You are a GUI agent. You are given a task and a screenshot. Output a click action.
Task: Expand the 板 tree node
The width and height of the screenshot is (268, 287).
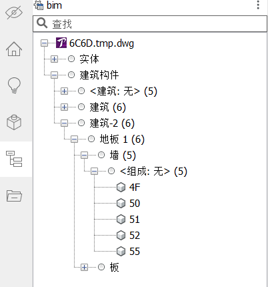tap(84, 267)
